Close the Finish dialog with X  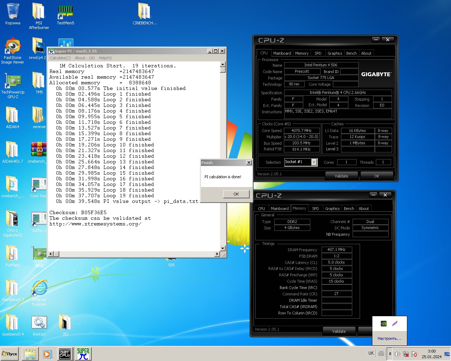(249, 162)
